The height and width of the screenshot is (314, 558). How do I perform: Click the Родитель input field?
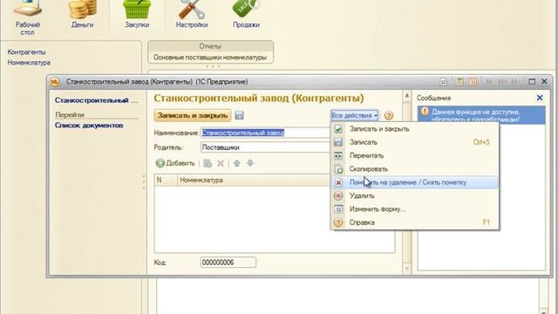(x=265, y=147)
